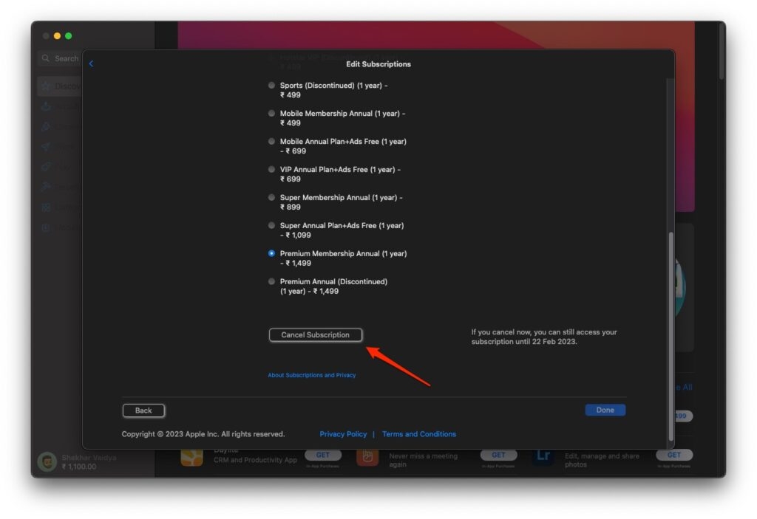This screenshot has width=757, height=519.
Task: Choose Premium Annual (Discontinued) plan
Action: click(272, 281)
